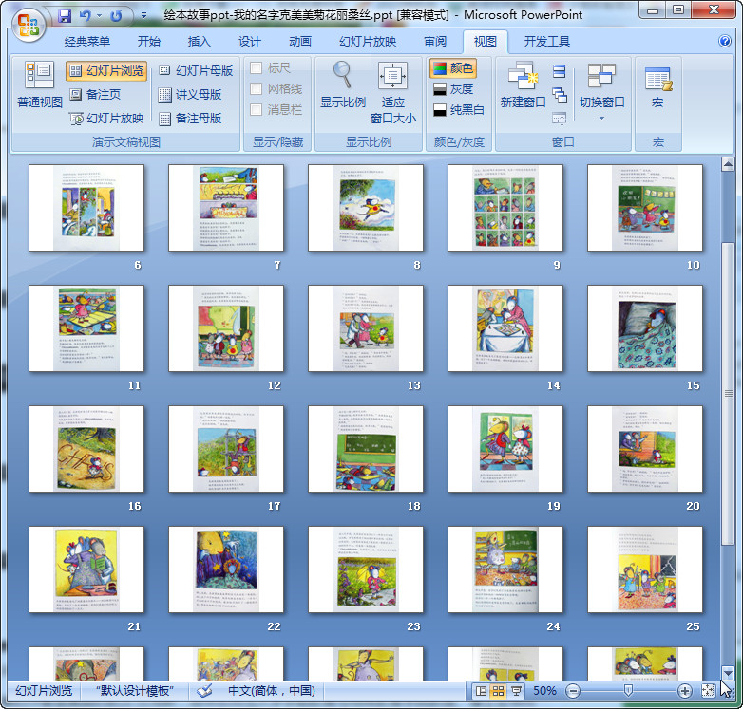Save the presentation via quick access toolbar
Viewport: 743px width, 709px height.
click(x=65, y=15)
